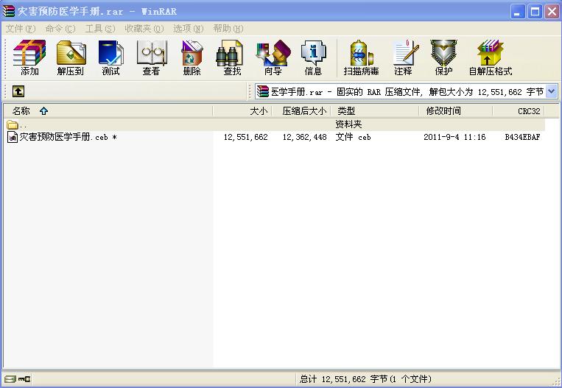Open the 收藏夹(O) menu
The width and height of the screenshot is (562, 388).
[x=144, y=29]
